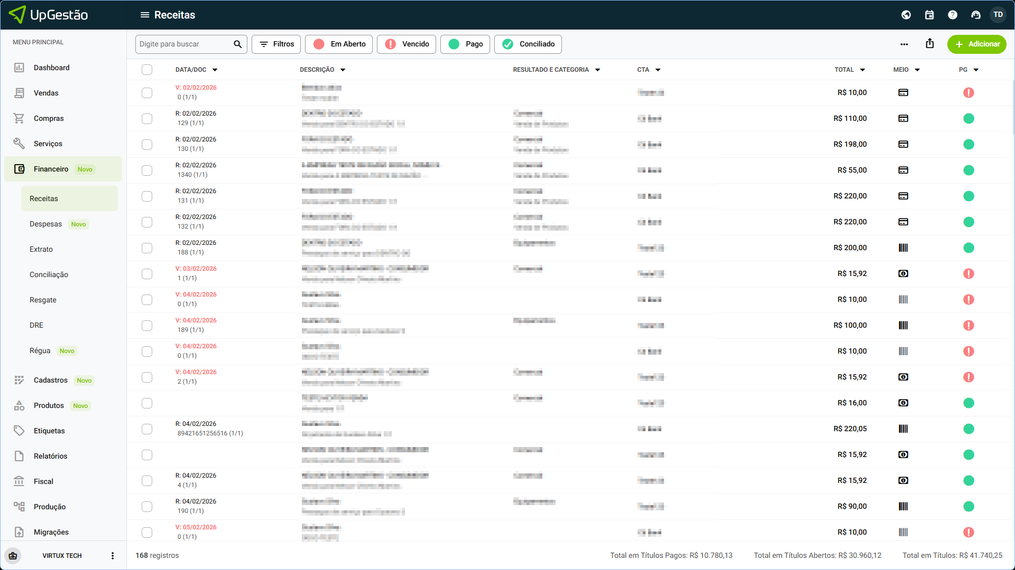Click the globe icon in top bar
This screenshot has width=1015, height=570.
click(x=906, y=15)
